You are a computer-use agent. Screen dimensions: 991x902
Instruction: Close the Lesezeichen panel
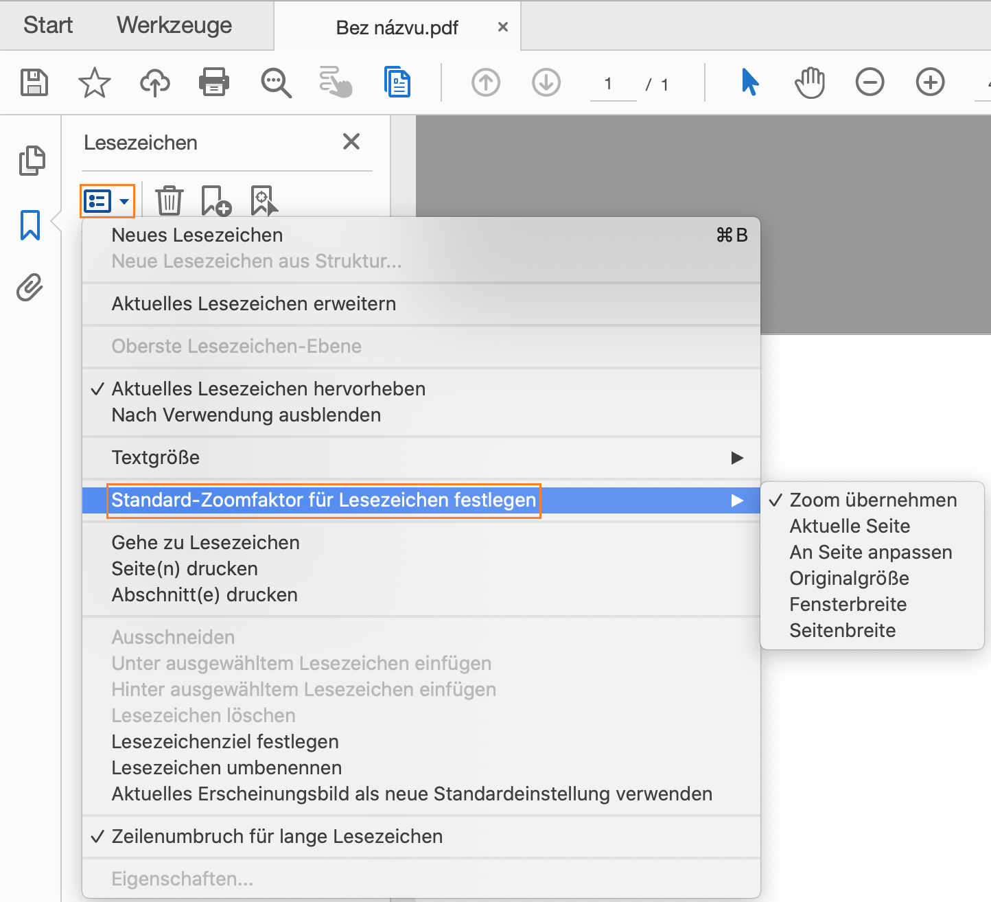pos(351,141)
